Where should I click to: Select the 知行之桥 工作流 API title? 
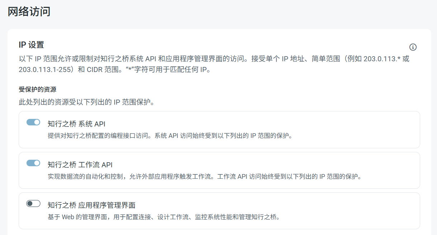pyautogui.click(x=80, y=165)
